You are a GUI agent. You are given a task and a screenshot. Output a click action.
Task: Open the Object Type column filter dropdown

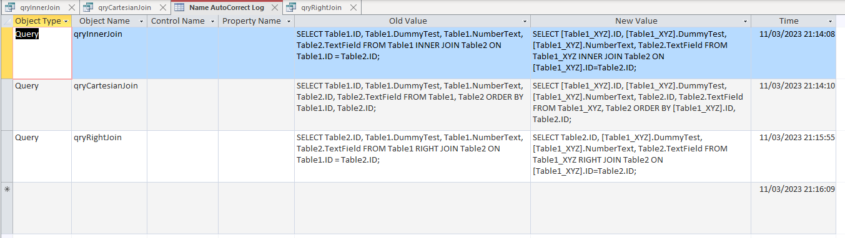pyautogui.click(x=66, y=21)
